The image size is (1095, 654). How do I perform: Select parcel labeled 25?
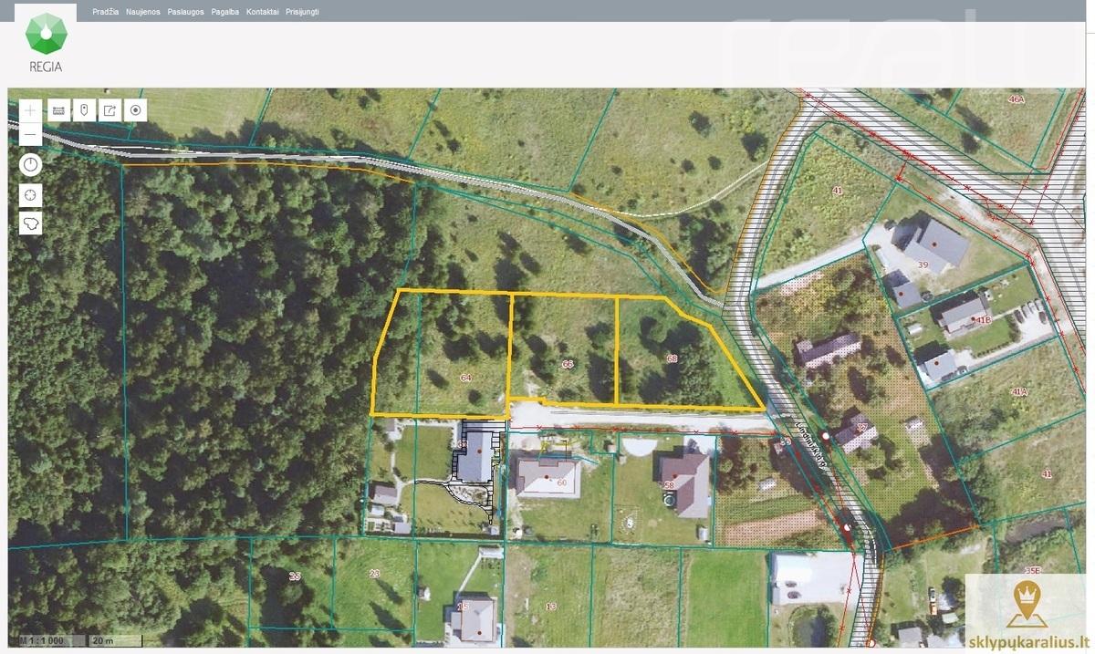point(295,576)
